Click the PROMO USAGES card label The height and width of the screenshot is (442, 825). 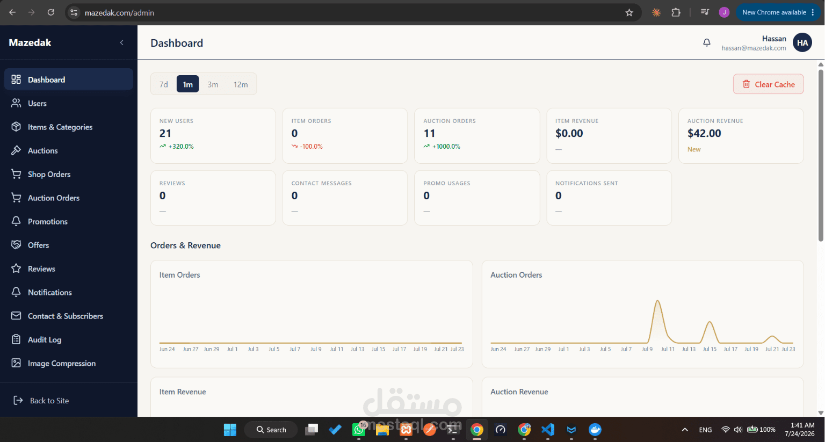[446, 183]
